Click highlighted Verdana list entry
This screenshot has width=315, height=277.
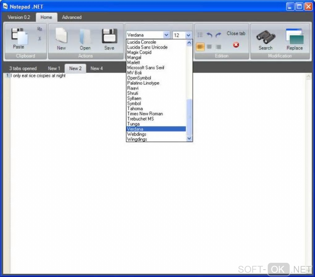coord(156,129)
